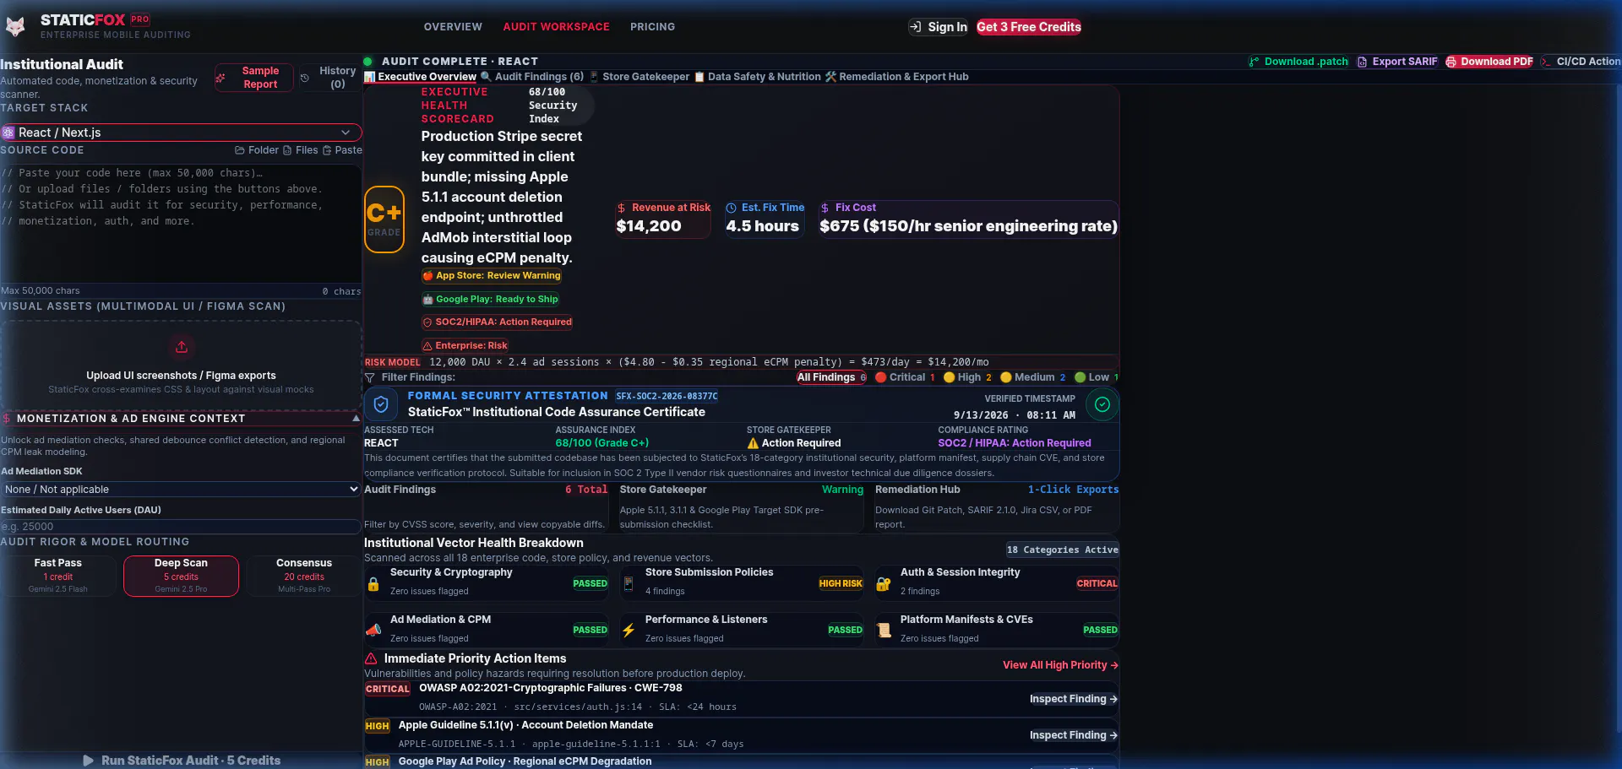Click the SOC2/HIPAA: Action Required badge
Image resolution: width=1622 pixels, height=769 pixels.
[498, 322]
